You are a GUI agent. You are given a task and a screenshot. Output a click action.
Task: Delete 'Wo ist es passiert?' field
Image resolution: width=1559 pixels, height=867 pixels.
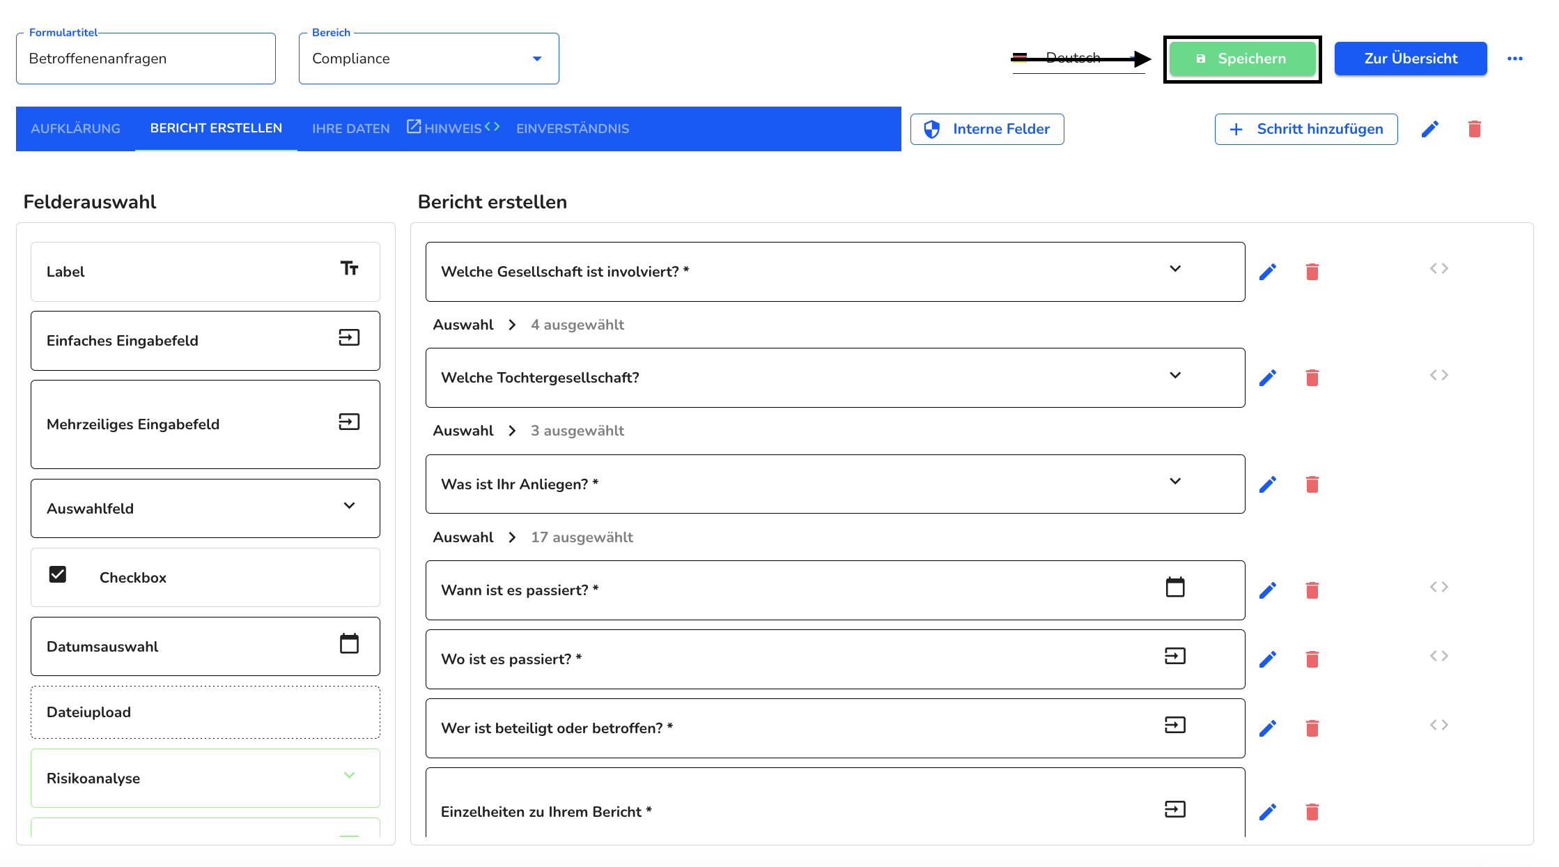point(1312,659)
